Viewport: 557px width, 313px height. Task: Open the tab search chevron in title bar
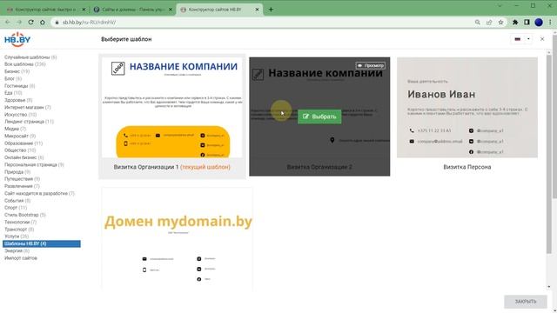coord(500,6)
